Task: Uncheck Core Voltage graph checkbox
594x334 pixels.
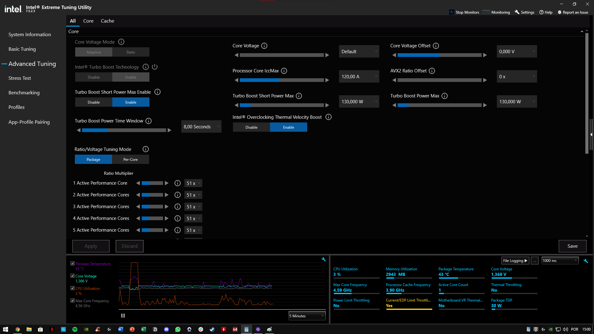Action: 72,276
